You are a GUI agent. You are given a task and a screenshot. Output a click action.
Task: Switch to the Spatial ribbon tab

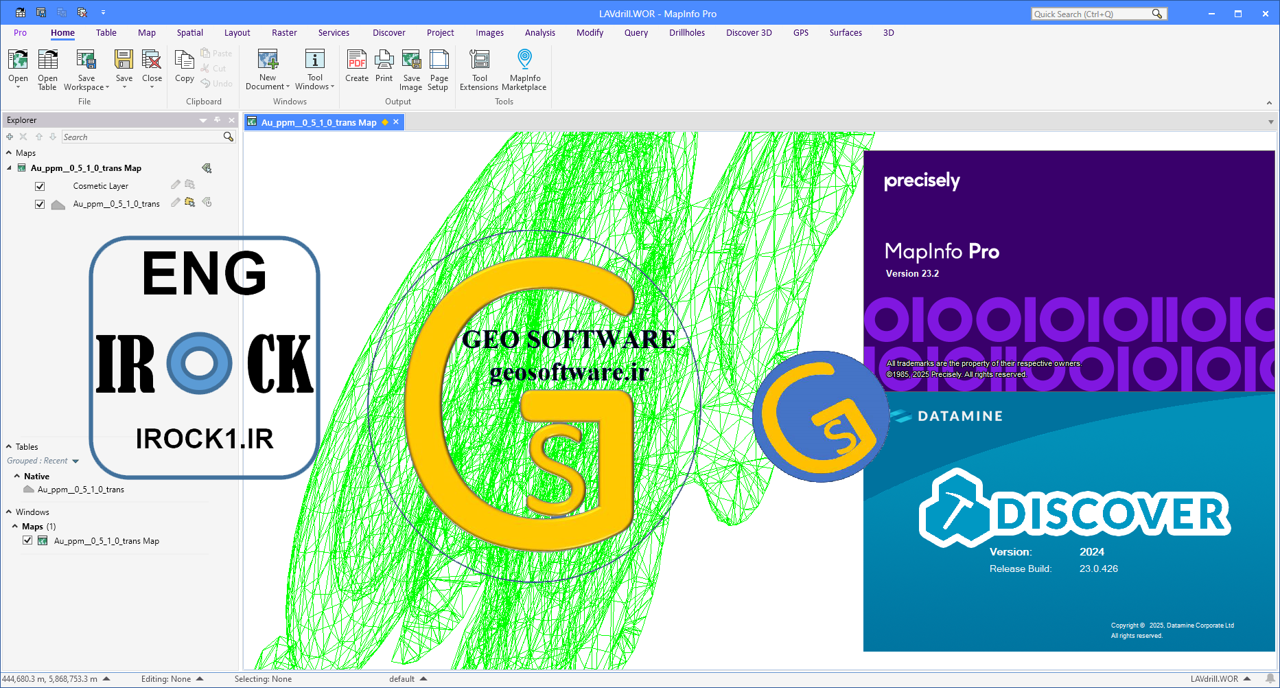pyautogui.click(x=189, y=33)
